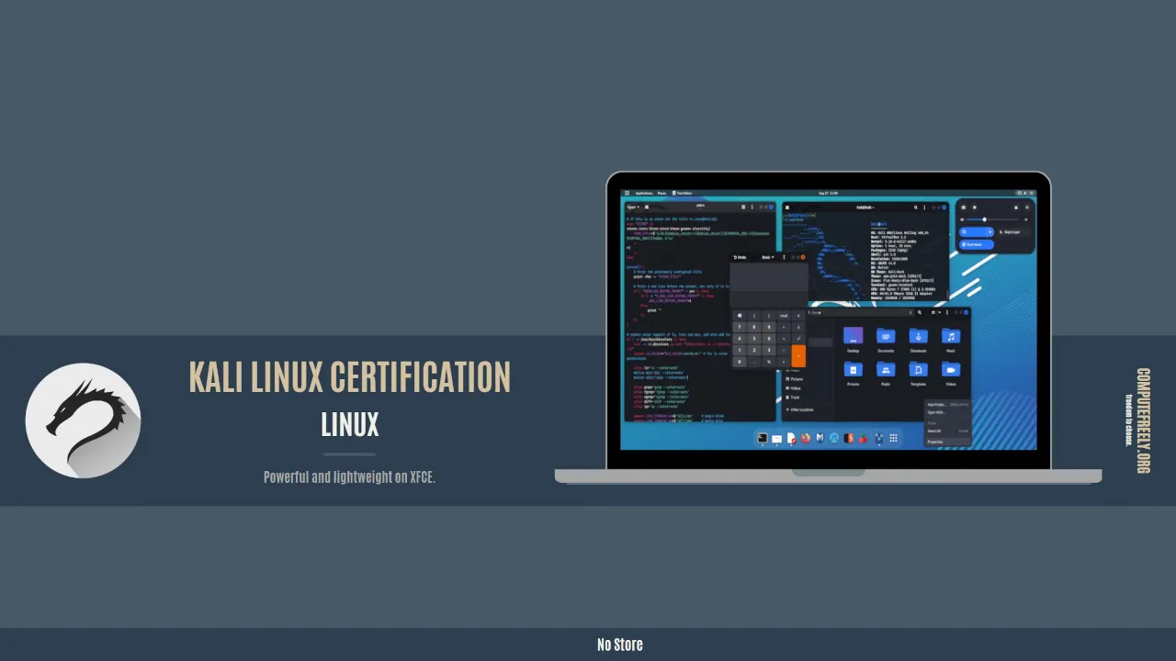The width and height of the screenshot is (1176, 661).
Task: Click the 7 key in calculator
Action: tap(740, 327)
